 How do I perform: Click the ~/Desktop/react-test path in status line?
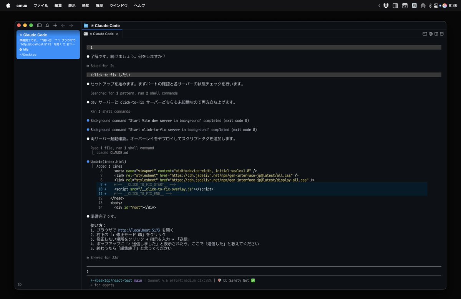tap(111, 281)
